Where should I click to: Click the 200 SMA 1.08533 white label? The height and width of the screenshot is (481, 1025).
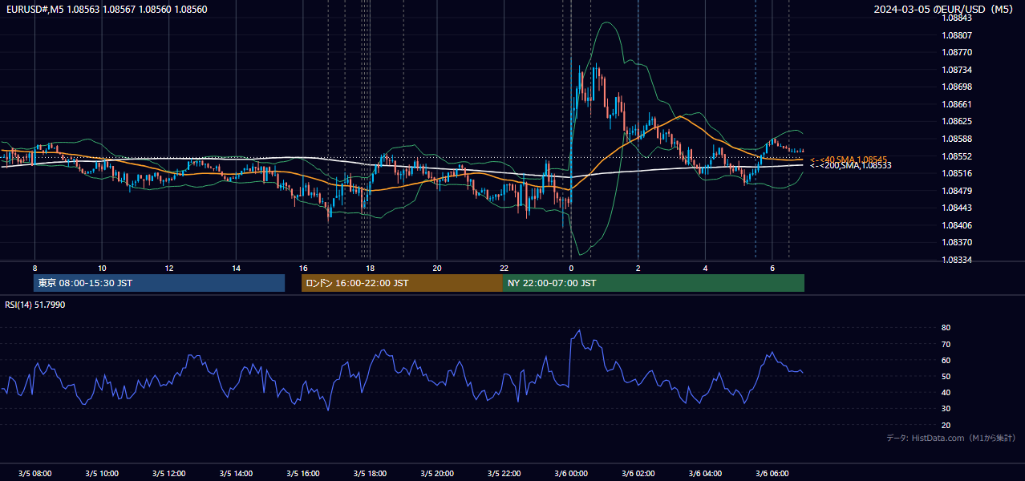point(851,165)
